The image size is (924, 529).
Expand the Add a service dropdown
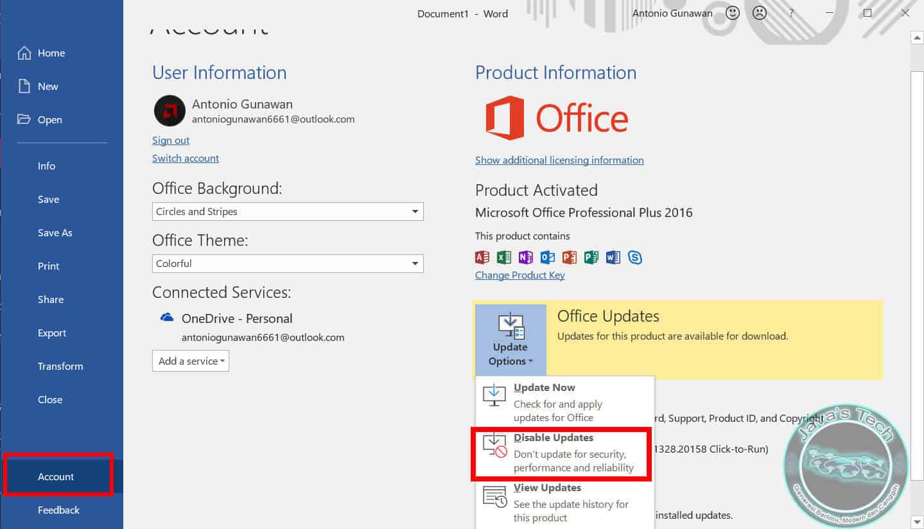point(191,361)
